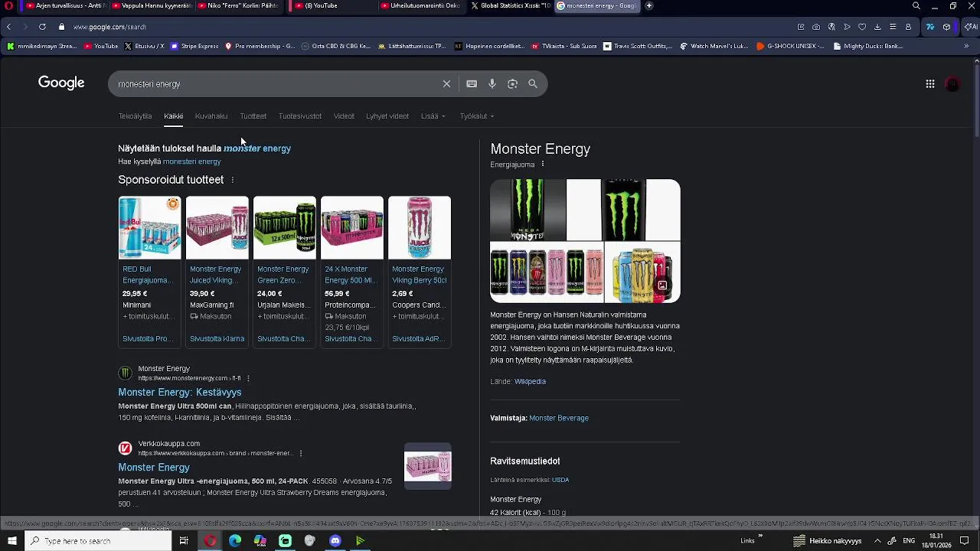This screenshot has width=980, height=551.
Task: Open browser tab search magnifier
Action: tap(916, 6)
